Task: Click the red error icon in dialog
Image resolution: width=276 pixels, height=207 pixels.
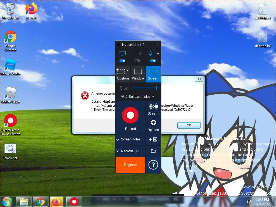Action: [x=85, y=96]
